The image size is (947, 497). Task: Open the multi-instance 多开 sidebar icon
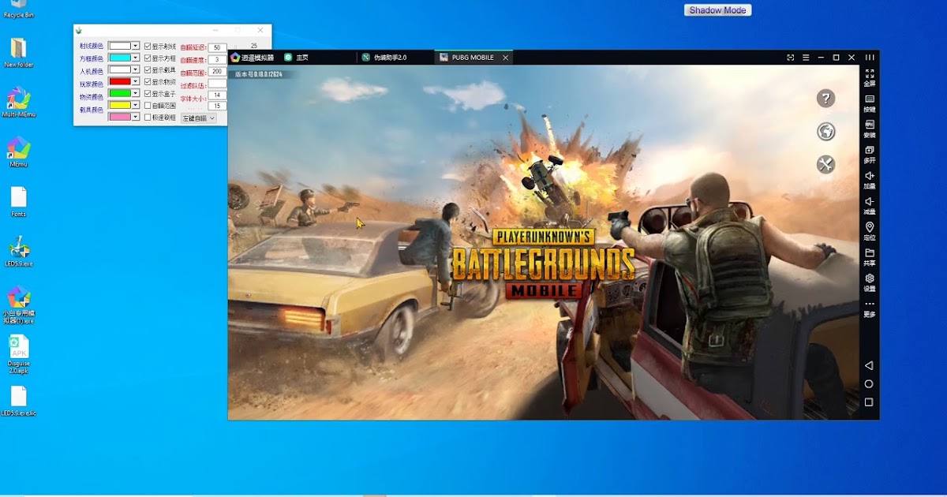tap(869, 154)
